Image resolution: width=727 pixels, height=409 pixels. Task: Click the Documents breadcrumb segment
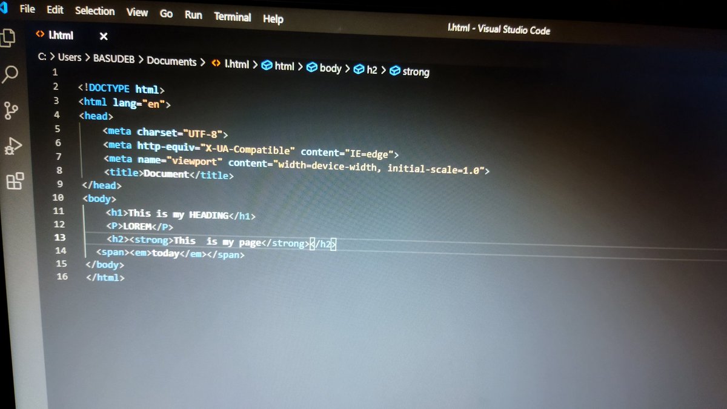point(171,61)
